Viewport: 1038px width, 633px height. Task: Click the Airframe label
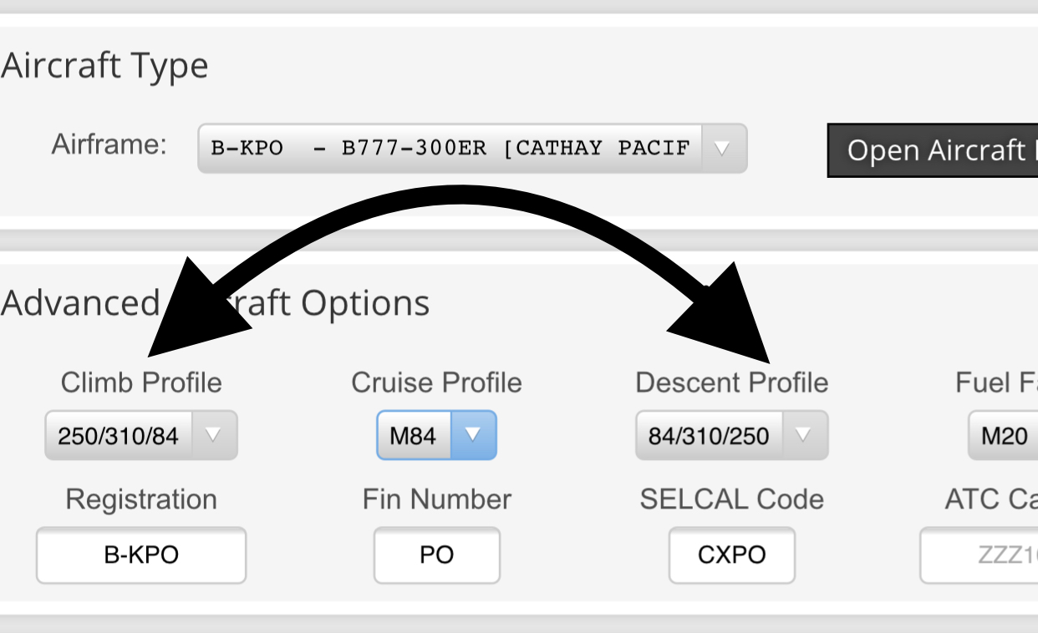click(109, 144)
